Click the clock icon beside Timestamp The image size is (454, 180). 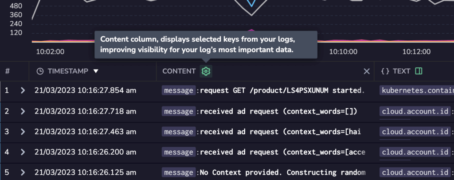pyautogui.click(x=40, y=71)
